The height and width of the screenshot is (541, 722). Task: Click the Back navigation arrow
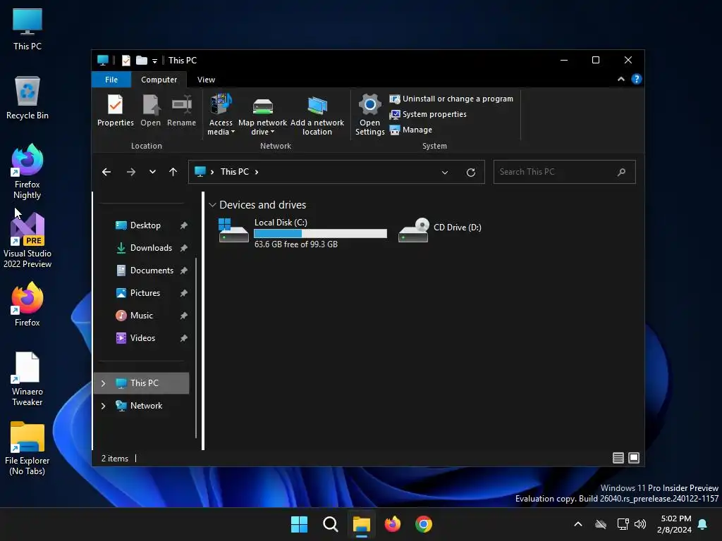(106, 172)
